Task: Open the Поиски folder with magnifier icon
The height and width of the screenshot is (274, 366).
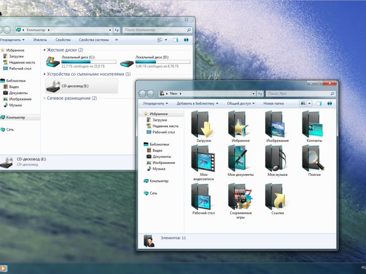Action: pyautogui.click(x=314, y=158)
